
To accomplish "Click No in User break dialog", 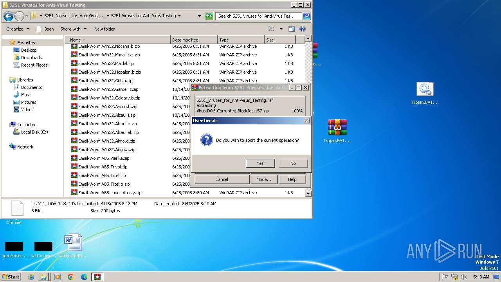I will 293,163.
